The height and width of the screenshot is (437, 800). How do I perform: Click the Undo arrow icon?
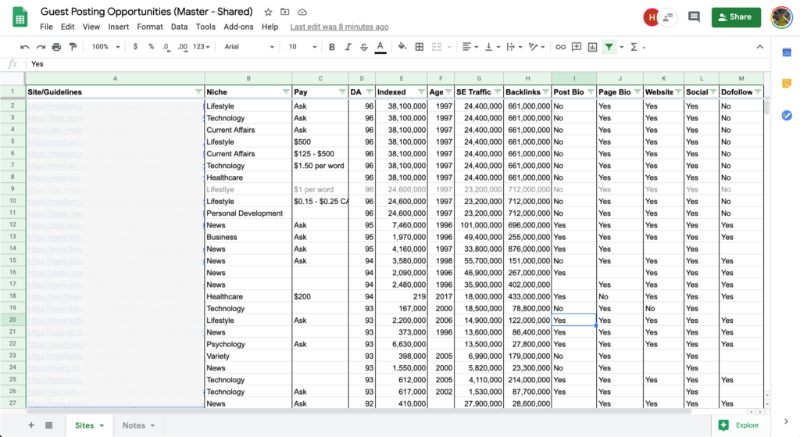(24, 47)
